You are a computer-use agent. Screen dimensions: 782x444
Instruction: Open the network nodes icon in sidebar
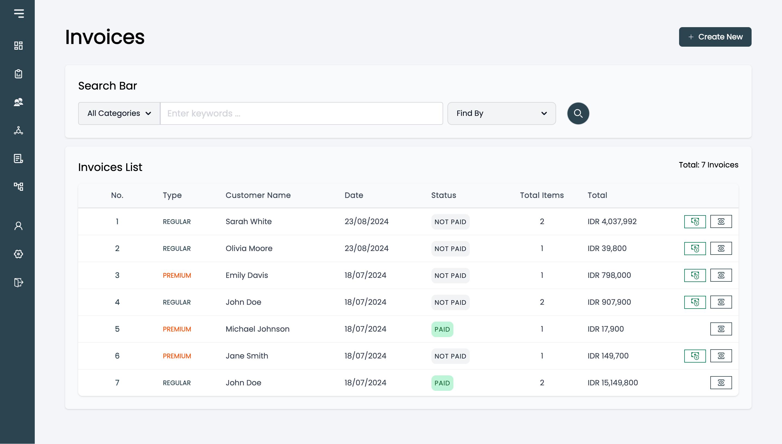pos(19,131)
